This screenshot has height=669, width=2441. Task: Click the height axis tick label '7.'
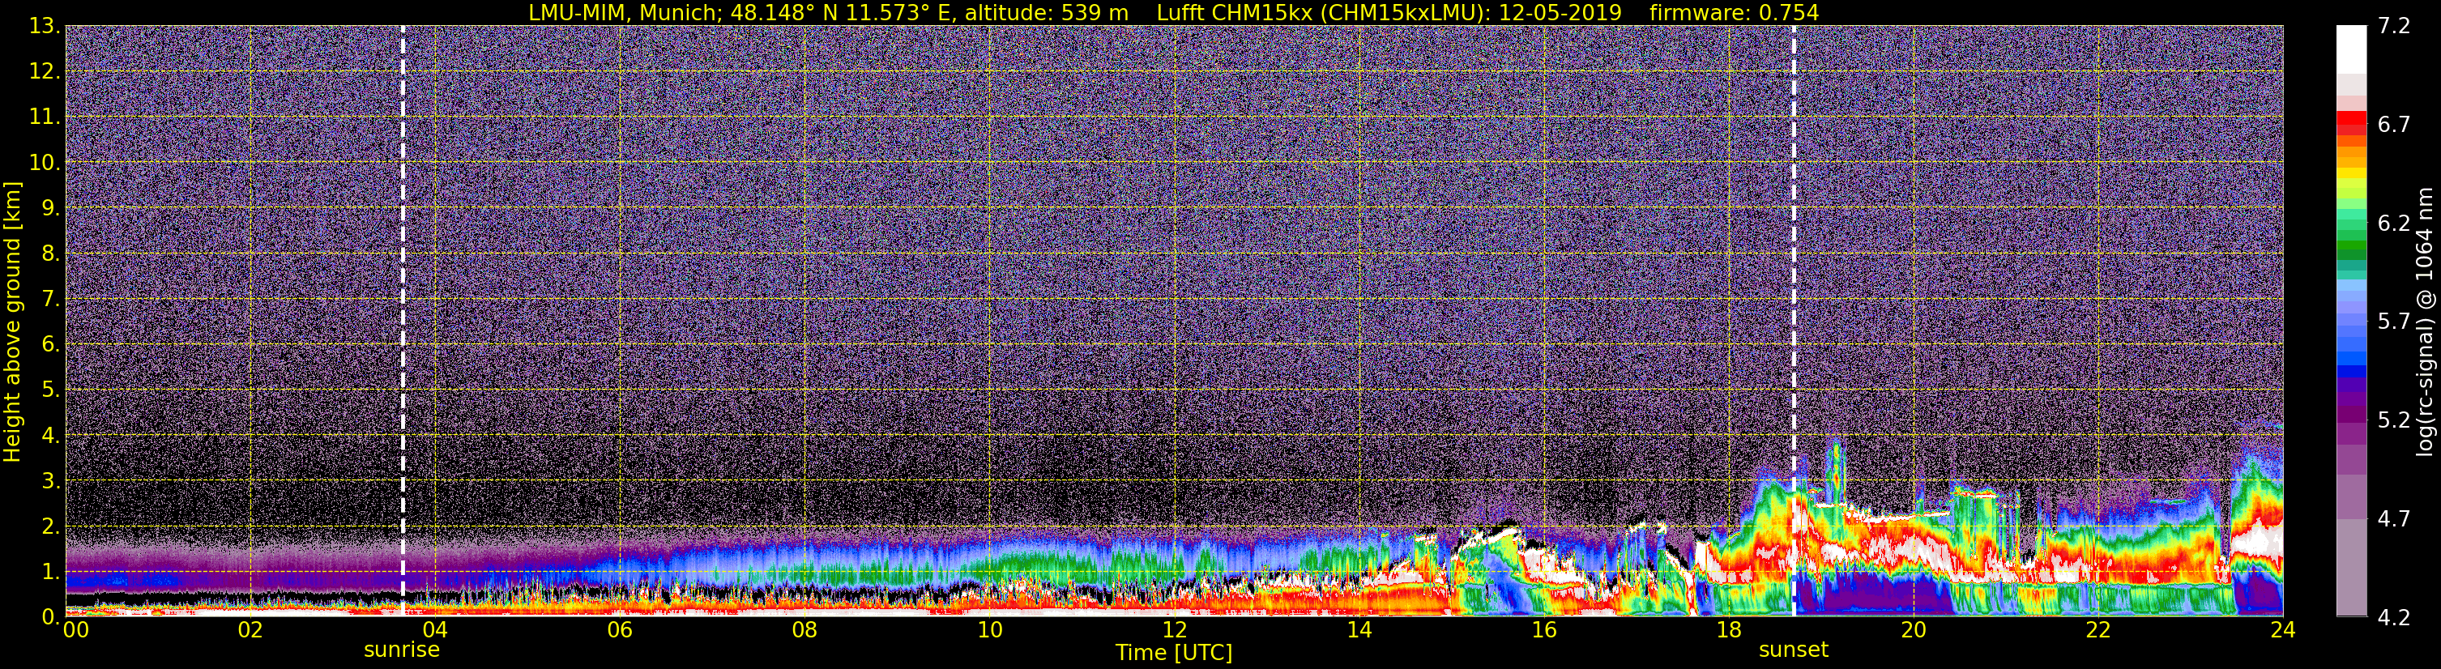coord(50,299)
